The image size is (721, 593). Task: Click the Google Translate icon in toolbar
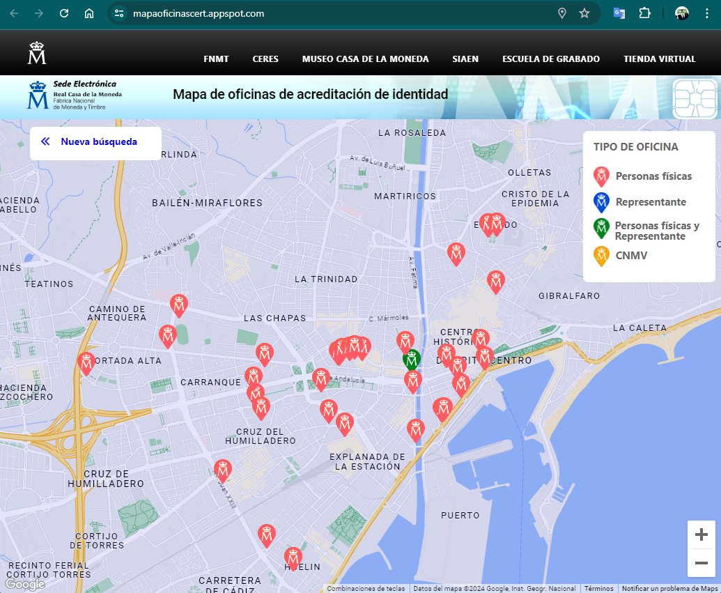(619, 13)
